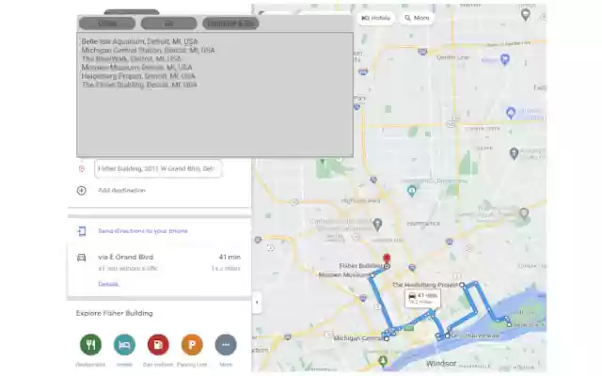
Task: Click the teal pin icon in map center
Action: (412, 191)
